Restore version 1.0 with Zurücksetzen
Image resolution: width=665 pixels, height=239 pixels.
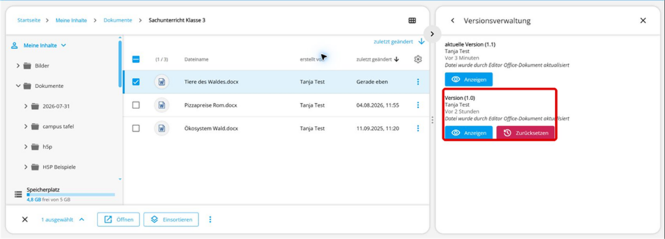525,132
